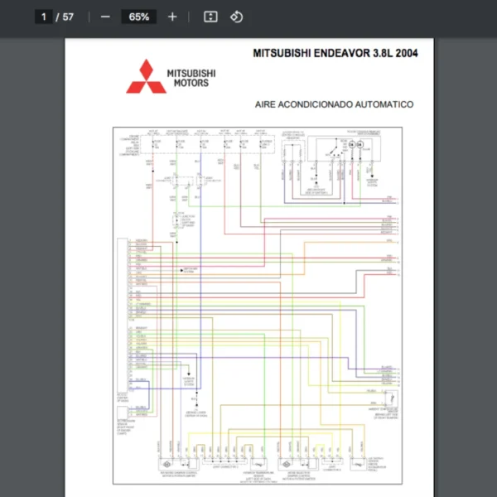Click the twin circle symbols at diagram top right
The height and width of the screenshot is (497, 497).
coord(356,144)
